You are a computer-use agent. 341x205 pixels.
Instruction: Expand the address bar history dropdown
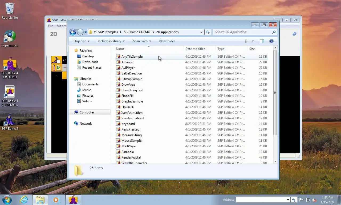(202, 32)
